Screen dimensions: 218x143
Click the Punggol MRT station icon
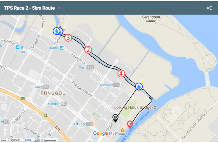18,47
